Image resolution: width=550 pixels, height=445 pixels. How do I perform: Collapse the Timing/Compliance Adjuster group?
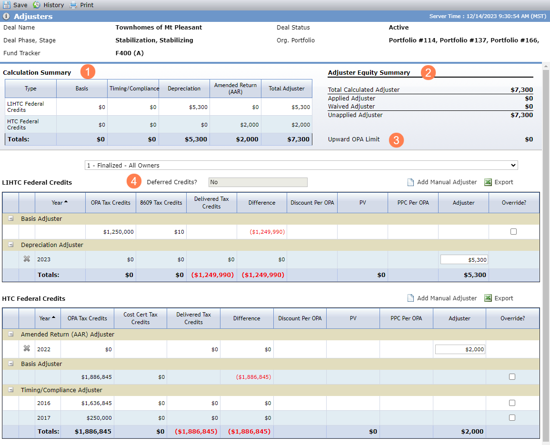point(11,390)
